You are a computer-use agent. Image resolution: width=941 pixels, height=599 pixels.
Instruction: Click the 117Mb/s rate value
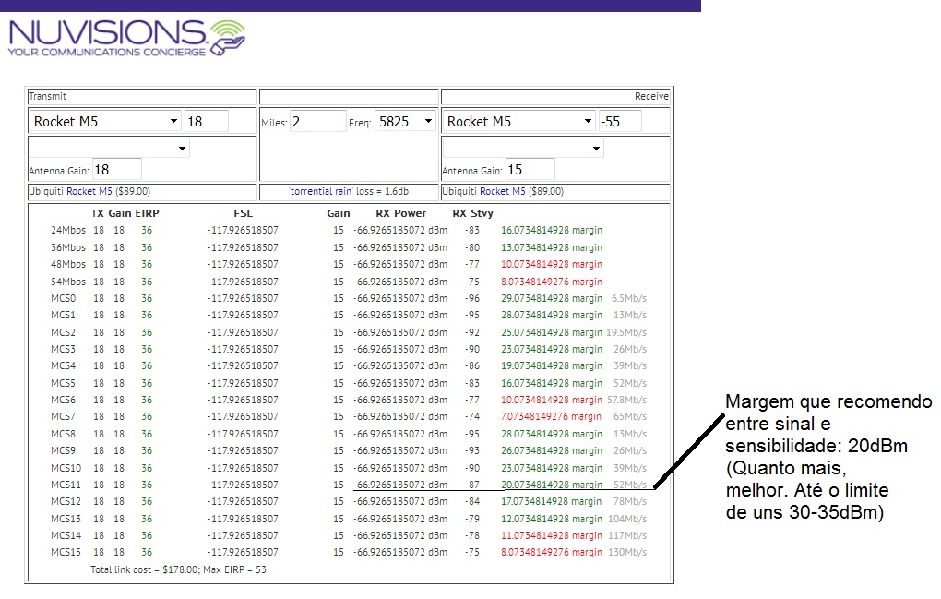[627, 535]
